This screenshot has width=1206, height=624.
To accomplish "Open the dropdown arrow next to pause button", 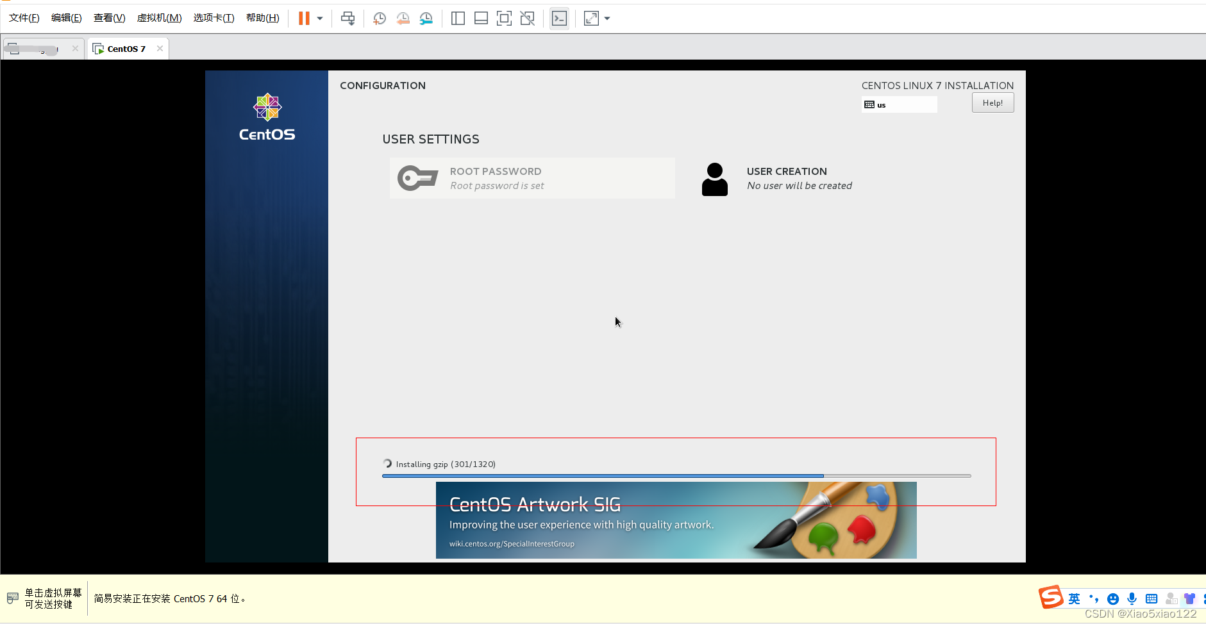I will pyautogui.click(x=320, y=19).
